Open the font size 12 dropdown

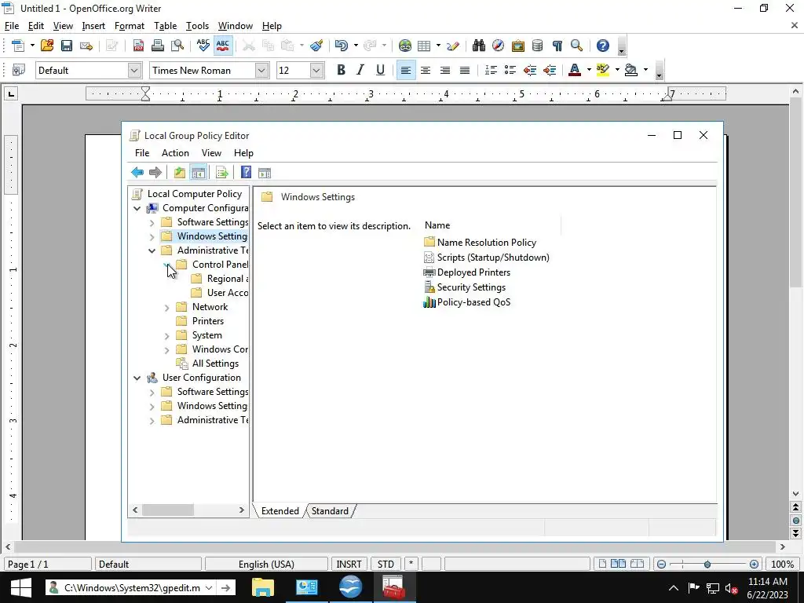(x=316, y=70)
